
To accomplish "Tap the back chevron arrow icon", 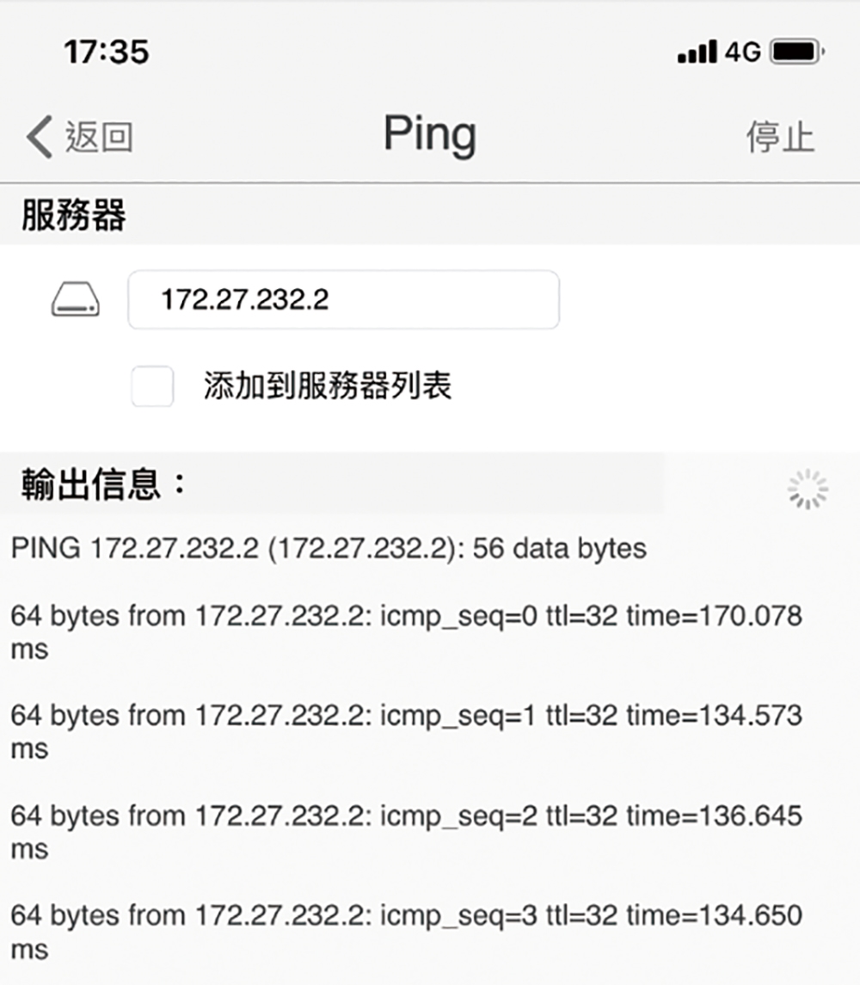I will click(39, 136).
